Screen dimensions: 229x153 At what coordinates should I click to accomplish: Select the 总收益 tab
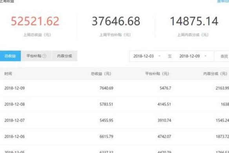pos(10,56)
